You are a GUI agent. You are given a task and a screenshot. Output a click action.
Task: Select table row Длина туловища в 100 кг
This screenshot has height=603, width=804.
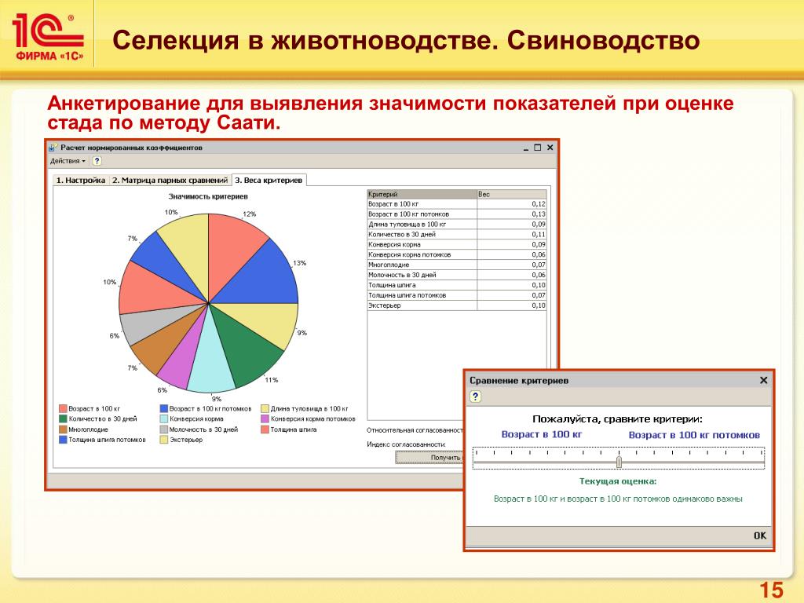[x=457, y=225]
